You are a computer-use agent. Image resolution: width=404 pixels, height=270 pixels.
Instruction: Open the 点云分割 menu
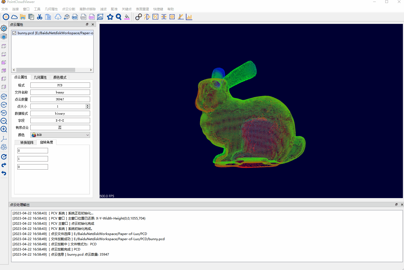coord(69,9)
